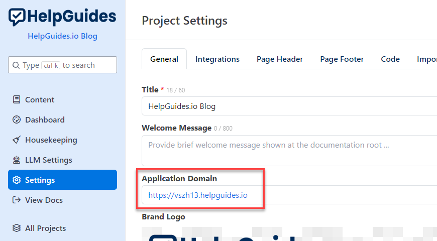Click inside the Welcome Message text area

click(x=289, y=151)
